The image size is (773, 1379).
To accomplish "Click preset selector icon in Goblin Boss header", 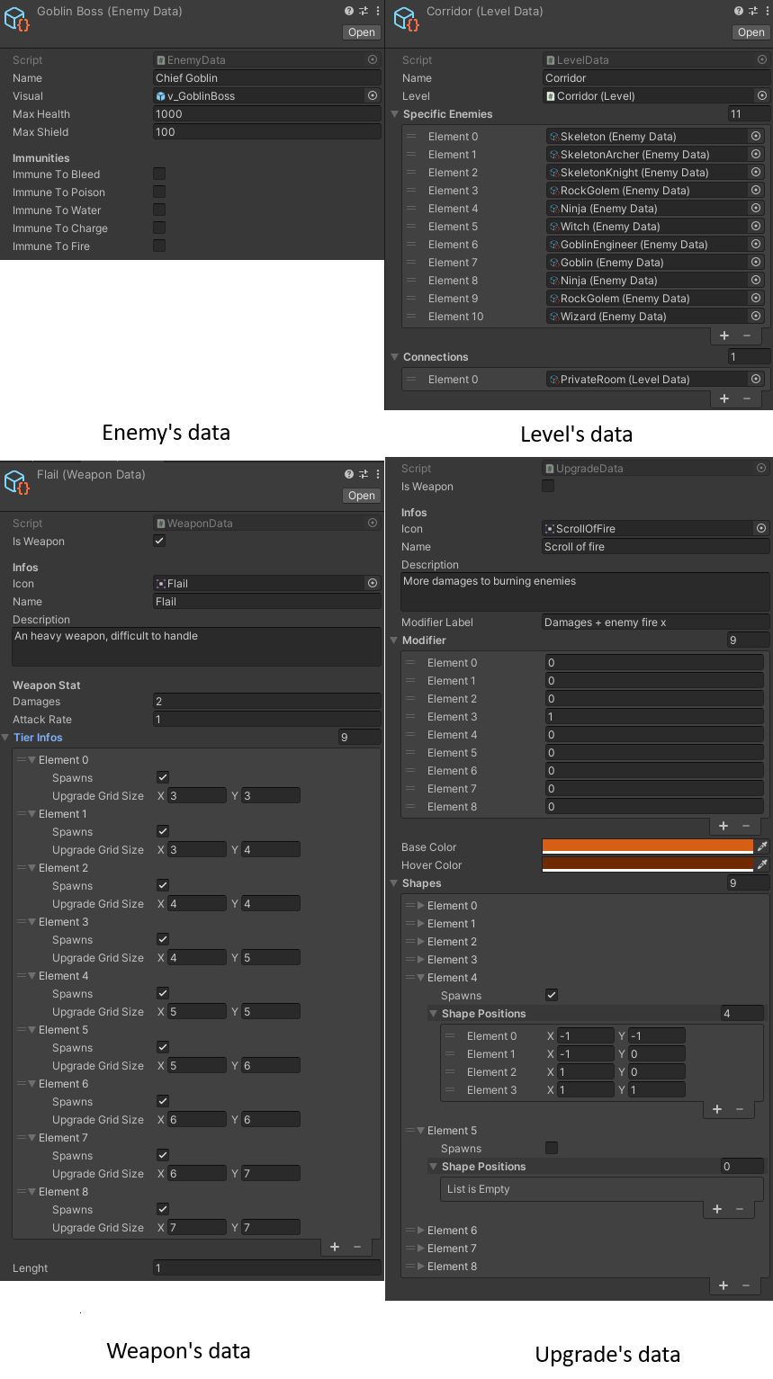I will coord(364,11).
